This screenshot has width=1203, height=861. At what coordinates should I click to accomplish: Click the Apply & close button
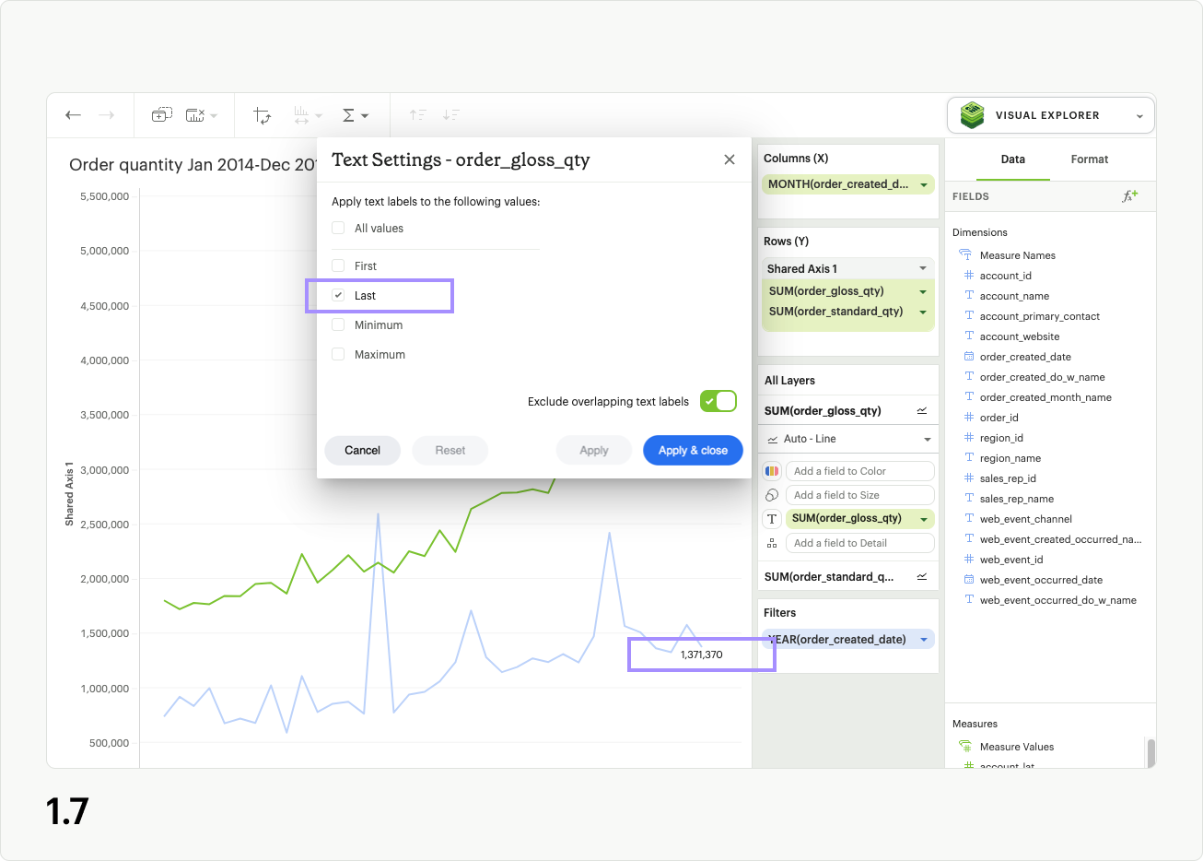(693, 450)
